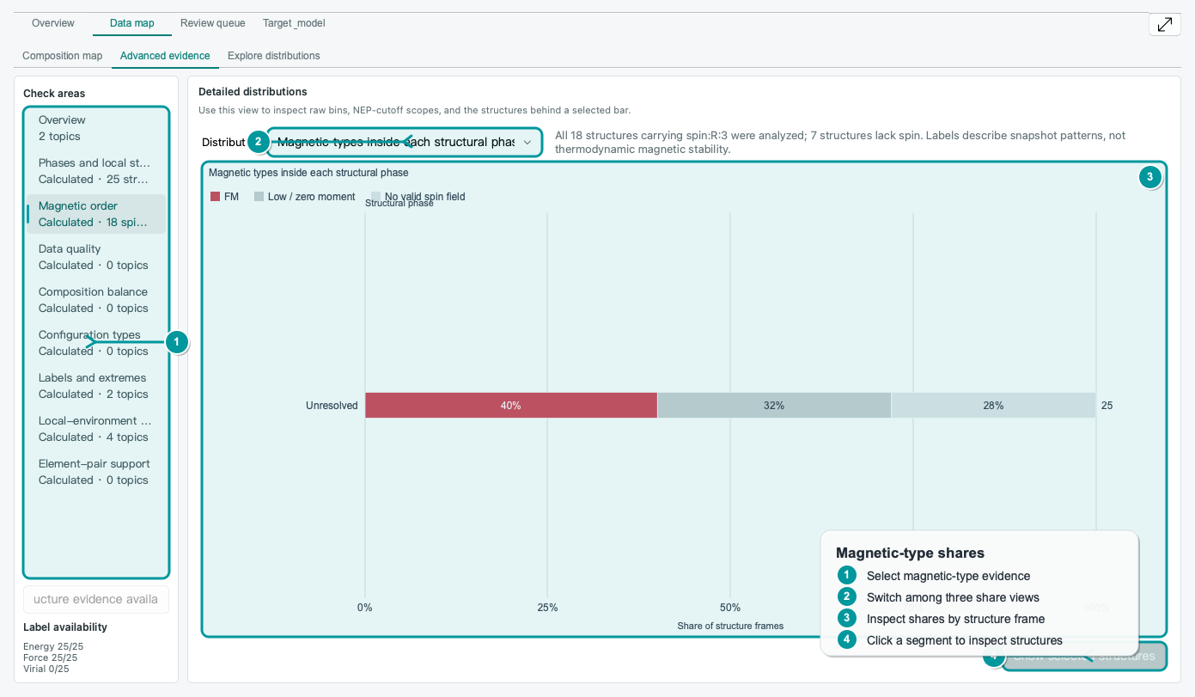Click the 40% FM bar segment

coord(511,406)
